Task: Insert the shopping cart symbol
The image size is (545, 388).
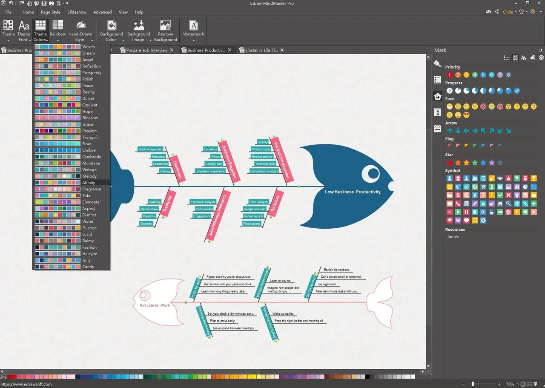Action: (483, 187)
